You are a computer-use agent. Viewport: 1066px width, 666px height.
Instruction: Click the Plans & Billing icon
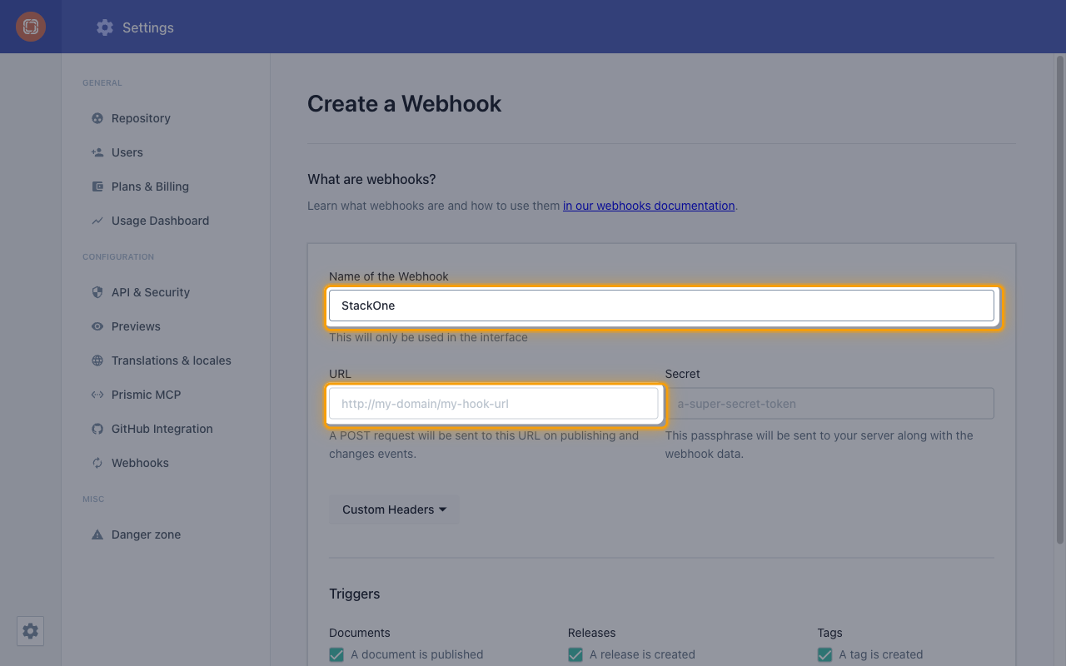pyautogui.click(x=97, y=186)
